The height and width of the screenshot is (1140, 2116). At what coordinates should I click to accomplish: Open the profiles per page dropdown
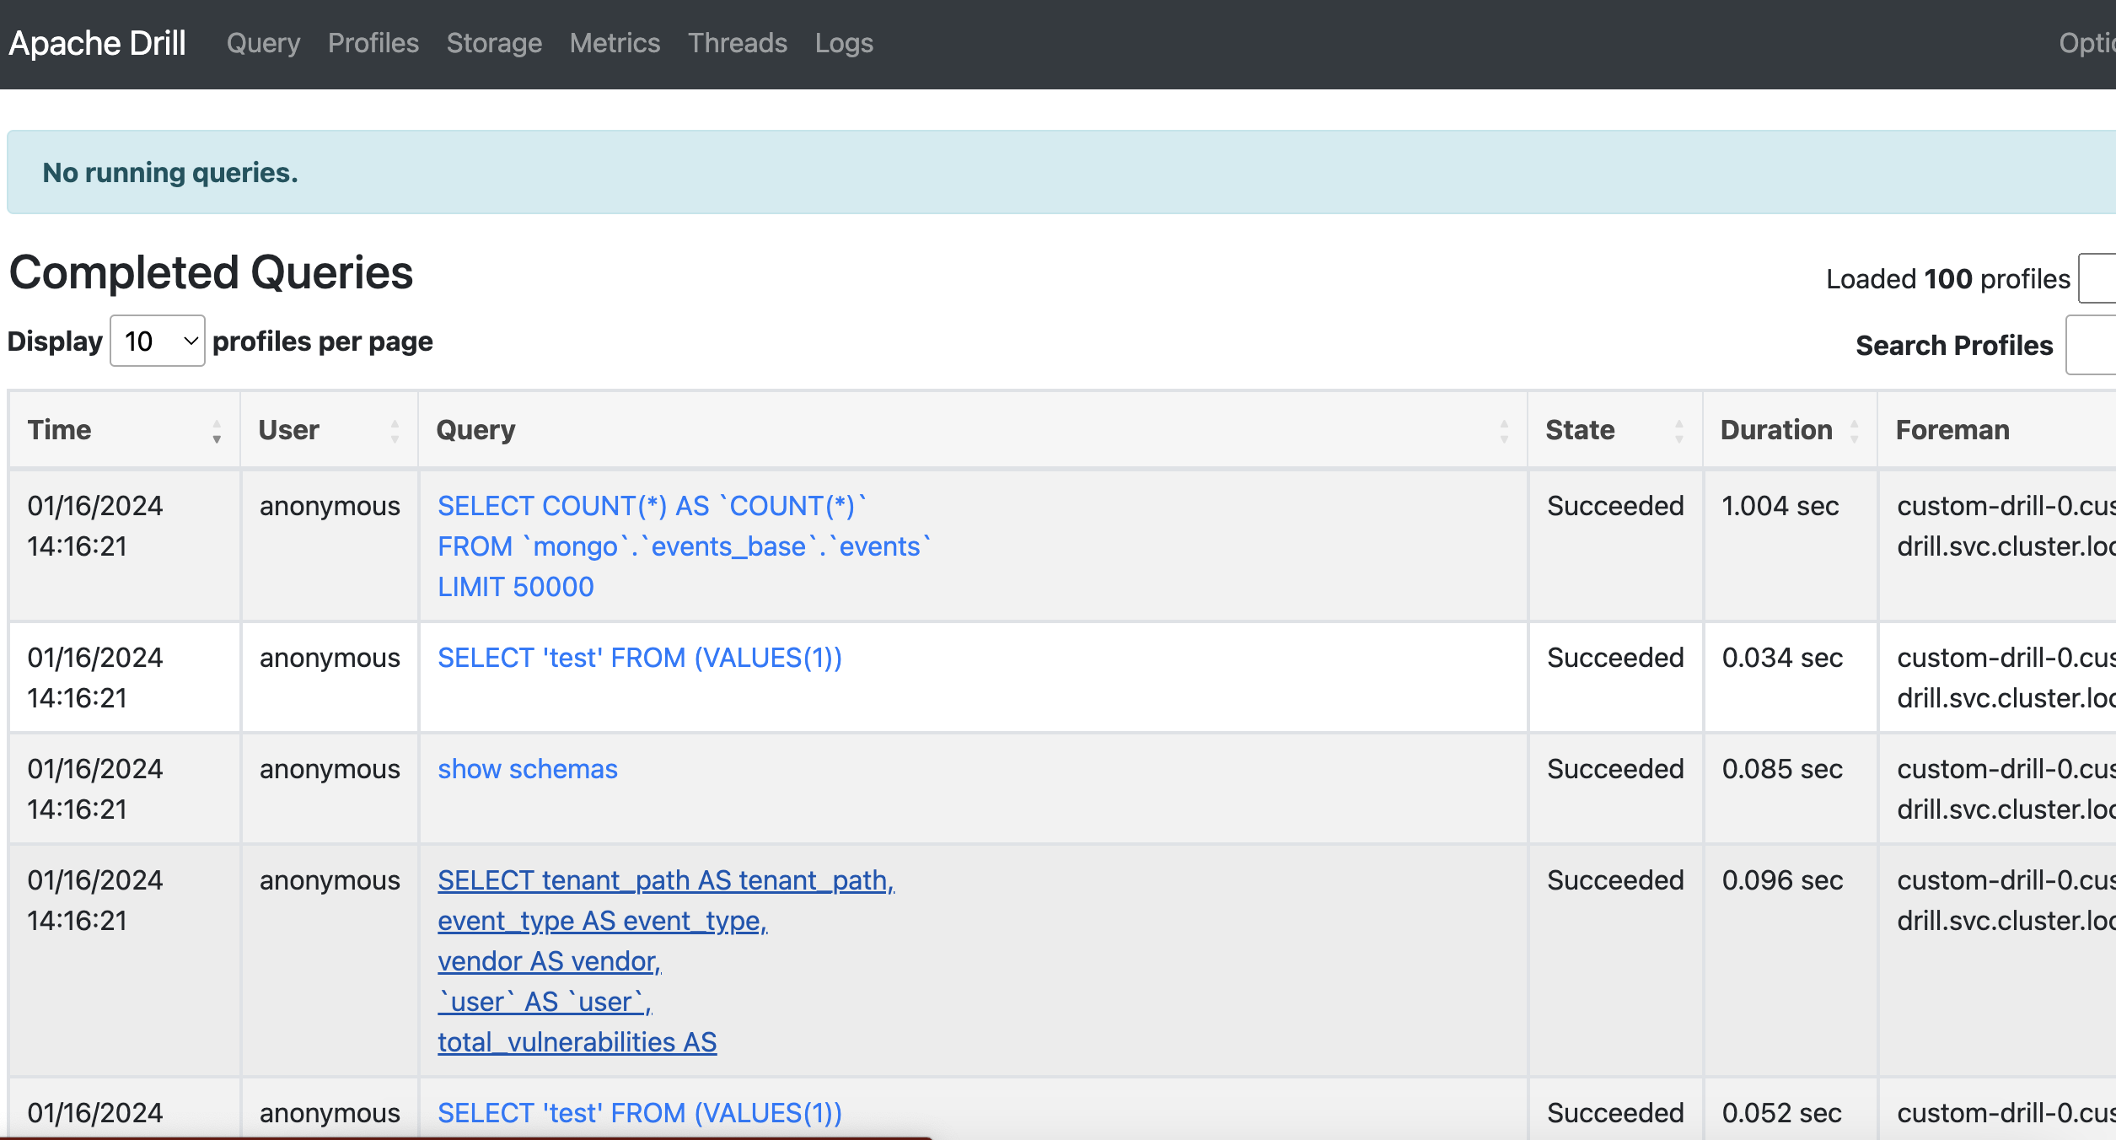pos(158,341)
